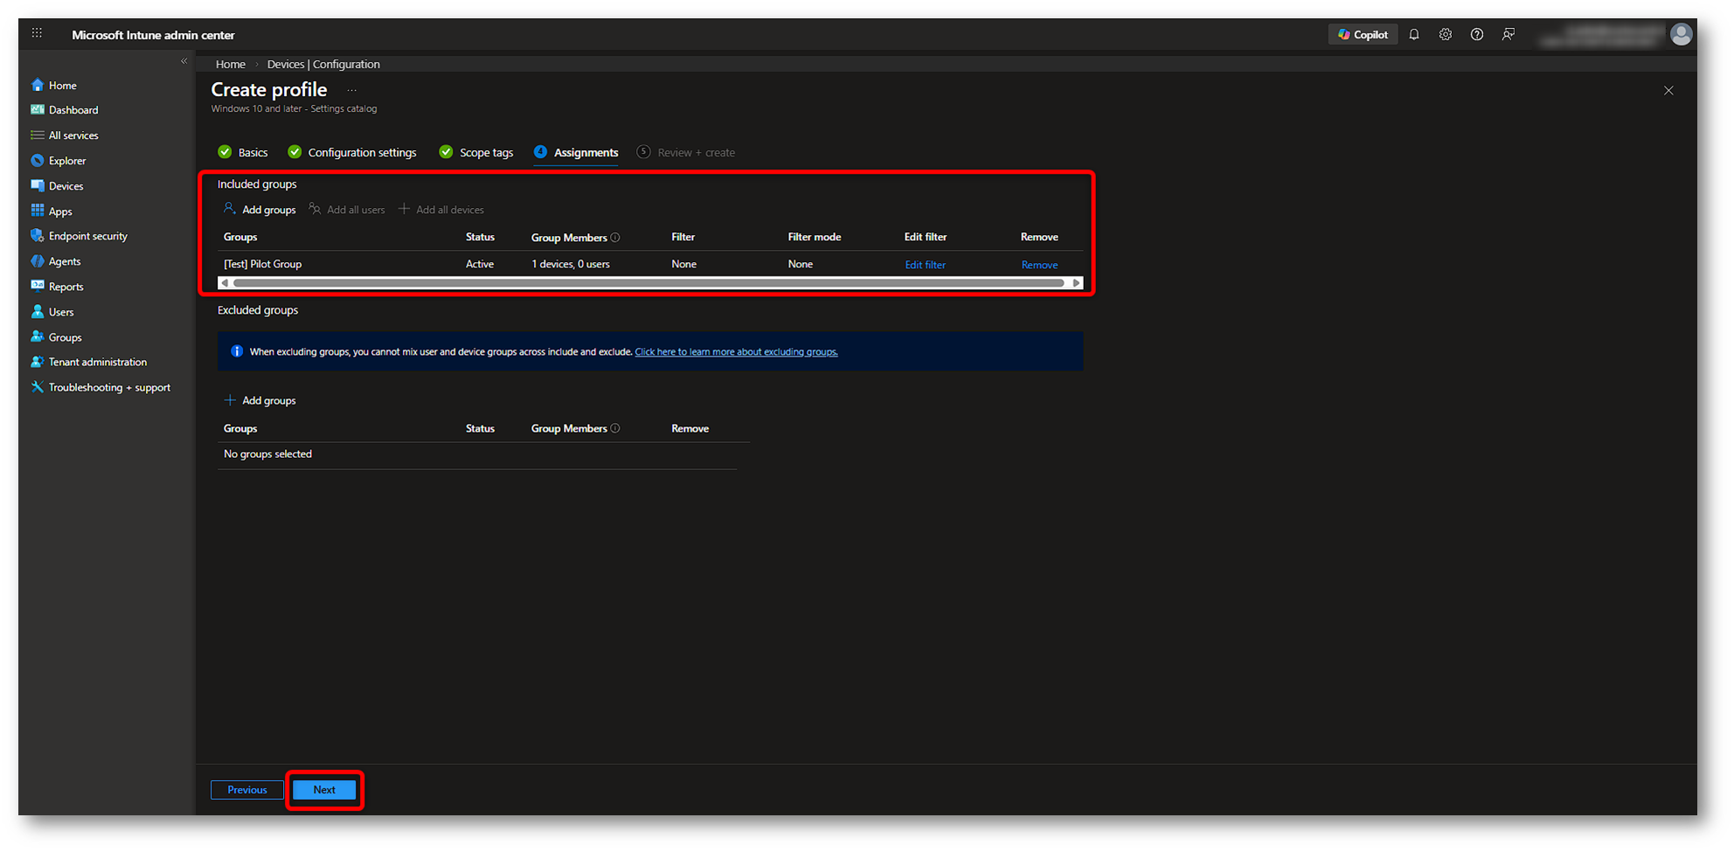Click the '1 devices, 0 users' cell

tap(571, 264)
